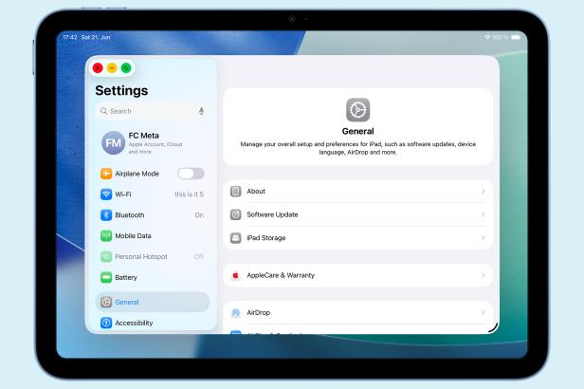Open AirDrop via its chevron
Viewport: 584px width, 389px height.
(x=484, y=312)
